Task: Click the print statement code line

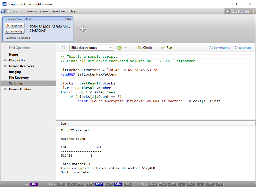Action: [149, 101]
